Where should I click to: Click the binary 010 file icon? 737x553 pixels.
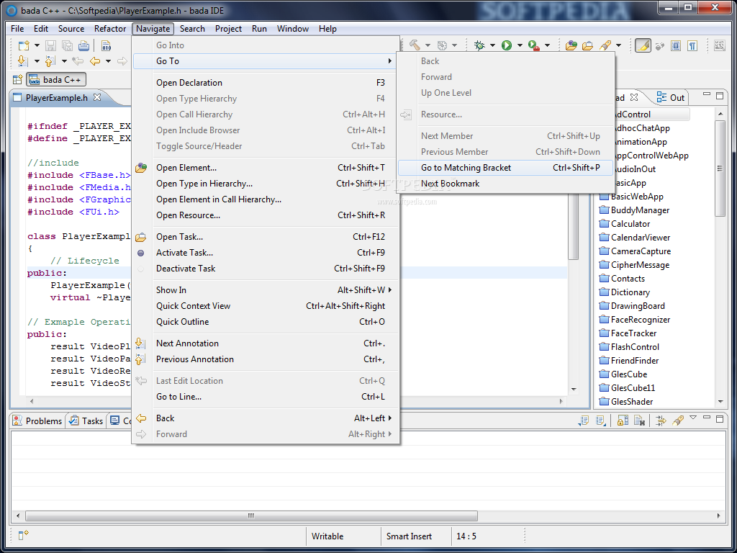coord(106,45)
